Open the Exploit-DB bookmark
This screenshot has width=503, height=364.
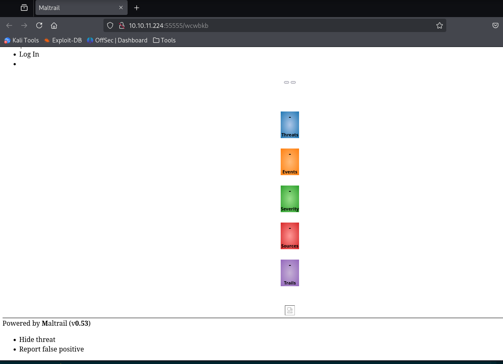tap(63, 40)
